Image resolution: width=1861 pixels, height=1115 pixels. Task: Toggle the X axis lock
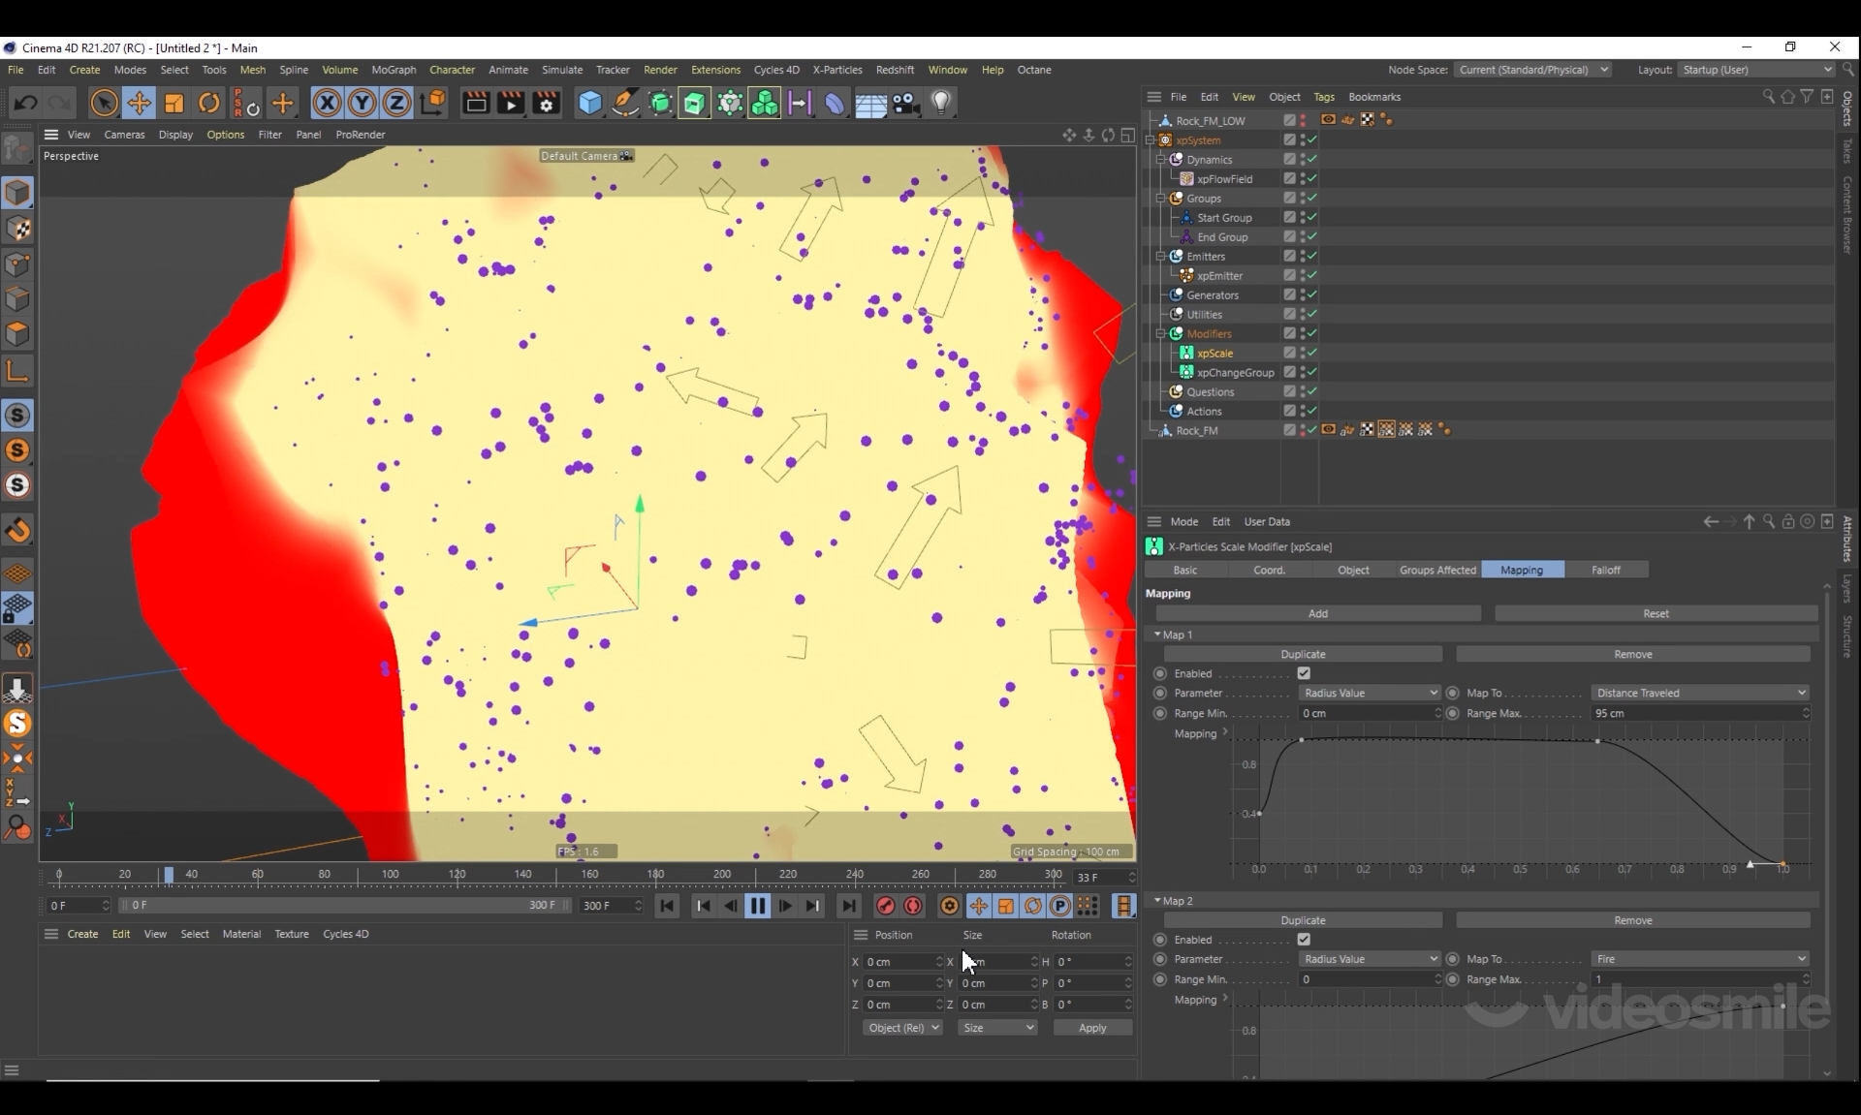(x=327, y=103)
